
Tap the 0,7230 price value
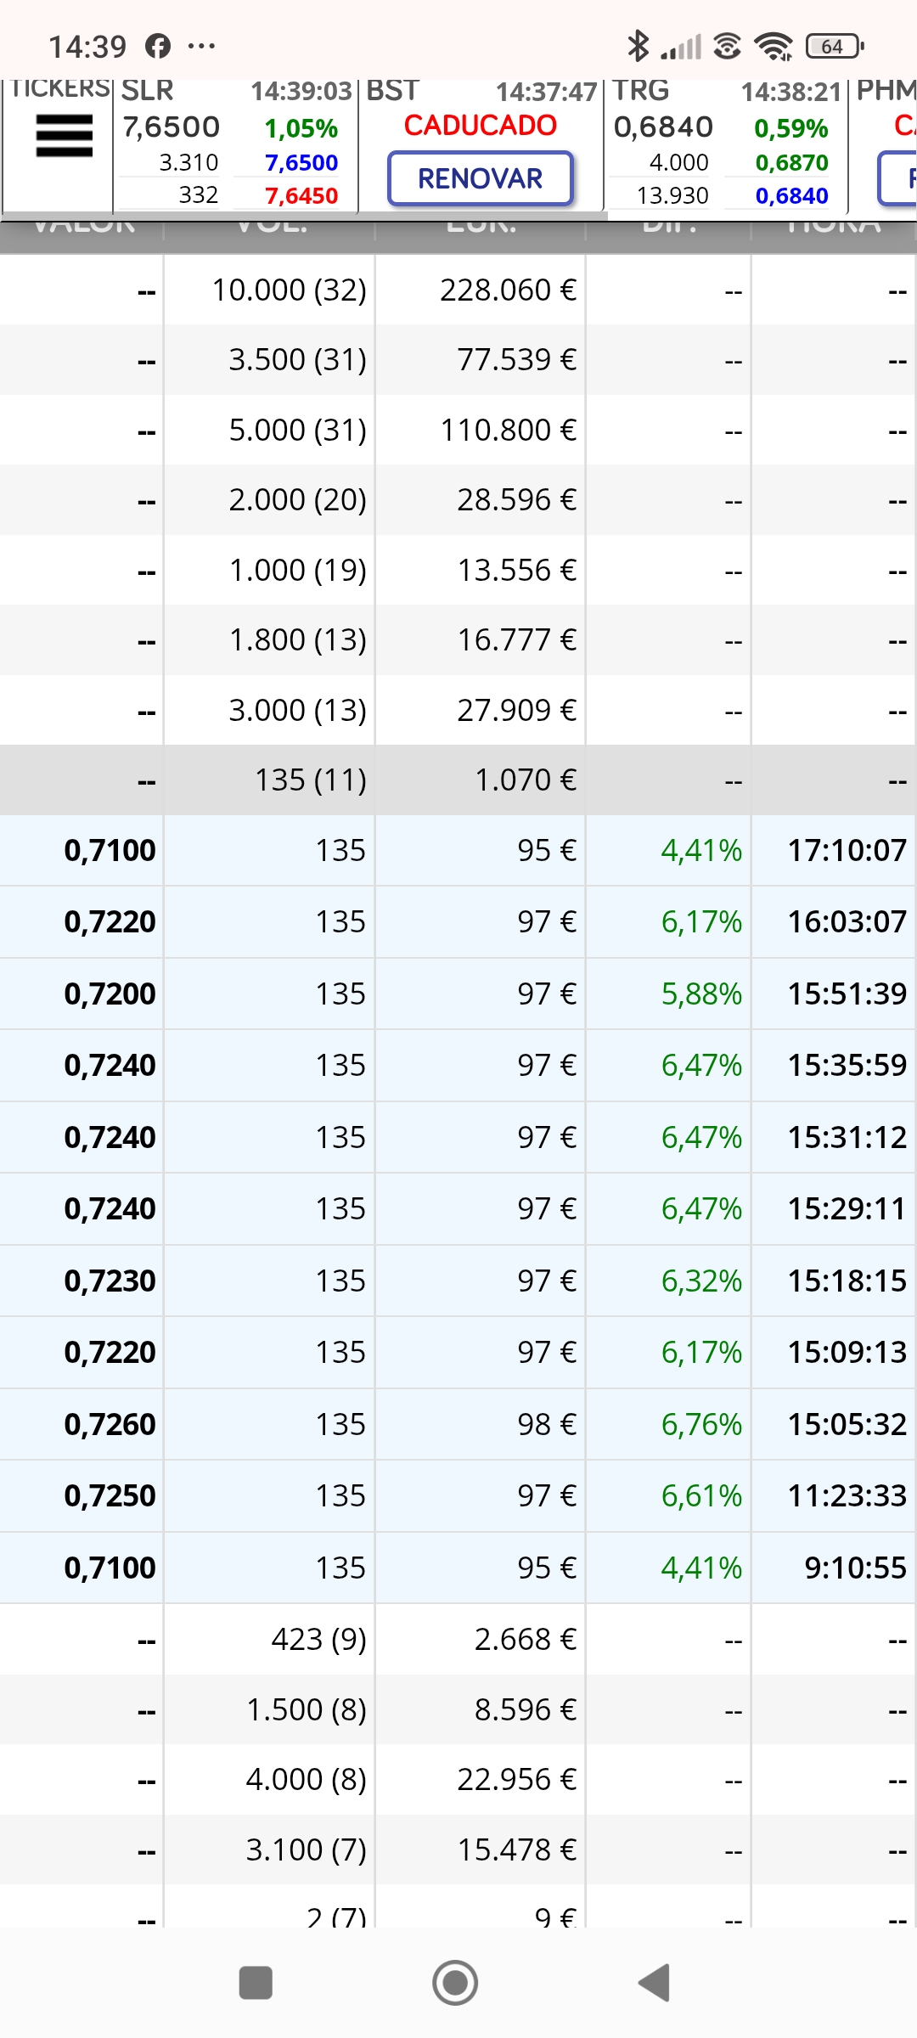110,1281
